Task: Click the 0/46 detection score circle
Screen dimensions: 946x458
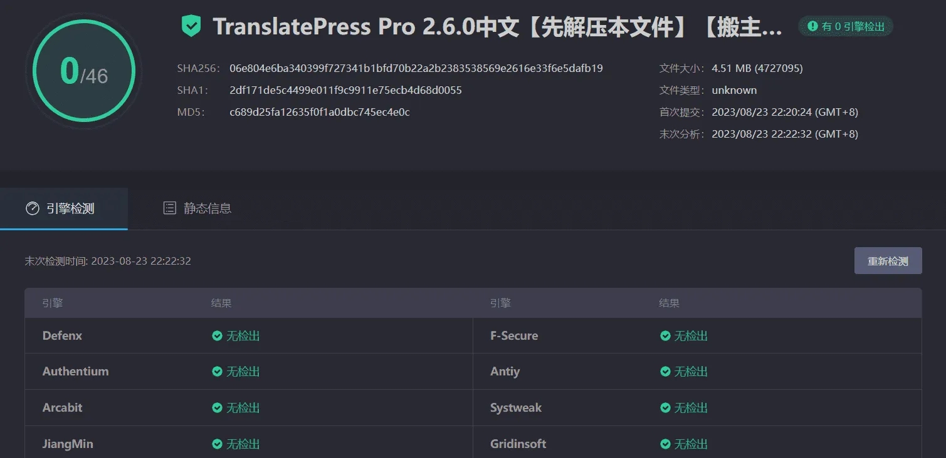Action: point(84,70)
